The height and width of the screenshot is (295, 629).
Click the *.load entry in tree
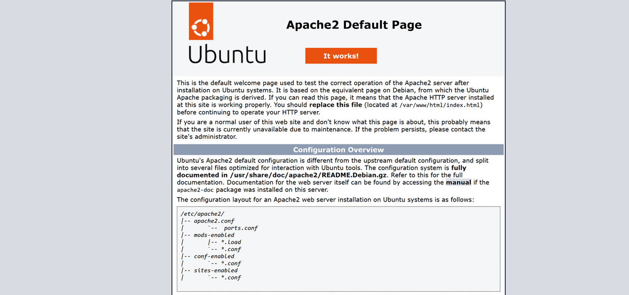point(231,242)
